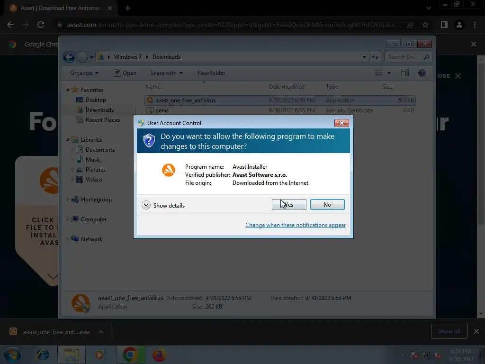
Task: Close the Chrome downloads bar
Action: (x=476, y=331)
